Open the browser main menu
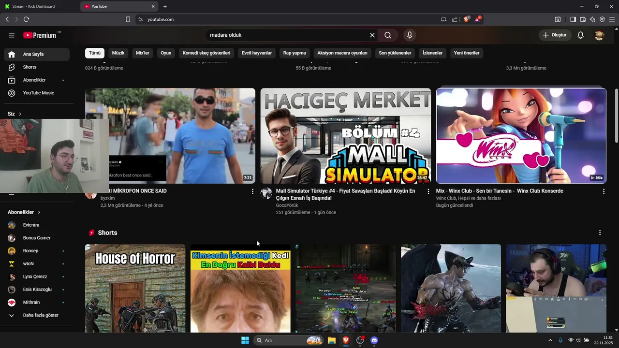Image resolution: width=619 pixels, height=348 pixels. (612, 19)
